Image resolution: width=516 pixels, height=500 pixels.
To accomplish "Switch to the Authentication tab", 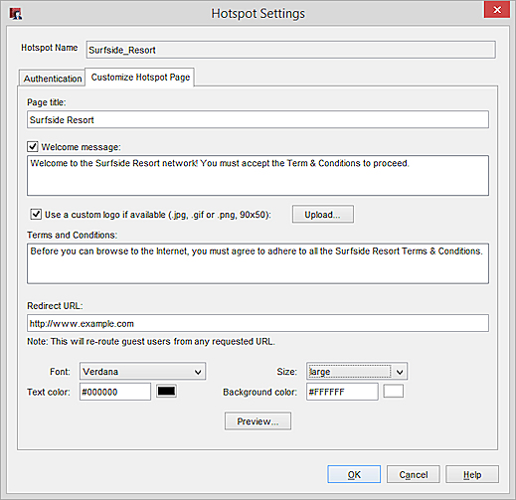I will point(53,79).
